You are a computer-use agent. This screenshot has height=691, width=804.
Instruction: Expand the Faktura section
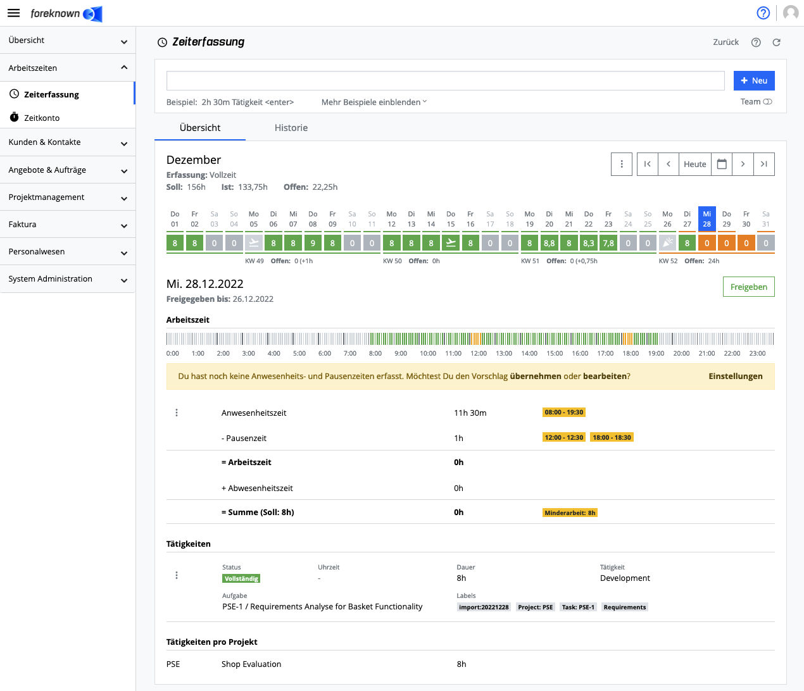coord(68,225)
